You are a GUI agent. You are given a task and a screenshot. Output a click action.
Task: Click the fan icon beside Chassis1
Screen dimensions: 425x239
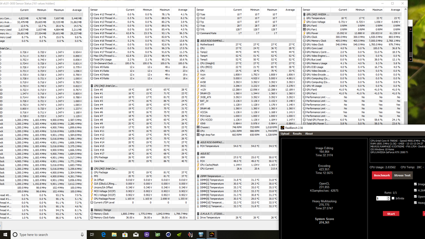click(198, 127)
